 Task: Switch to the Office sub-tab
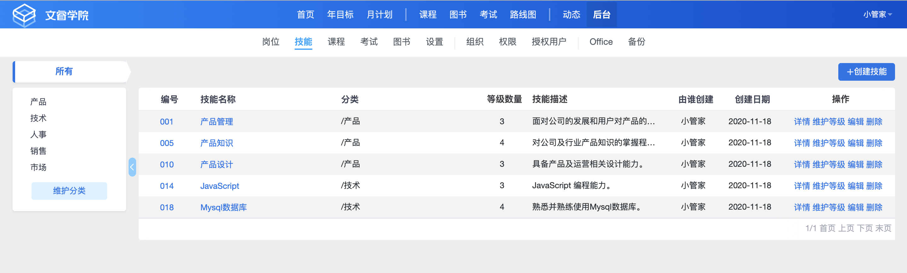[601, 42]
